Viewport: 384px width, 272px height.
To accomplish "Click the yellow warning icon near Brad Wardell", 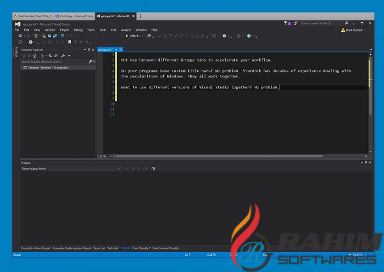I will point(343,30).
